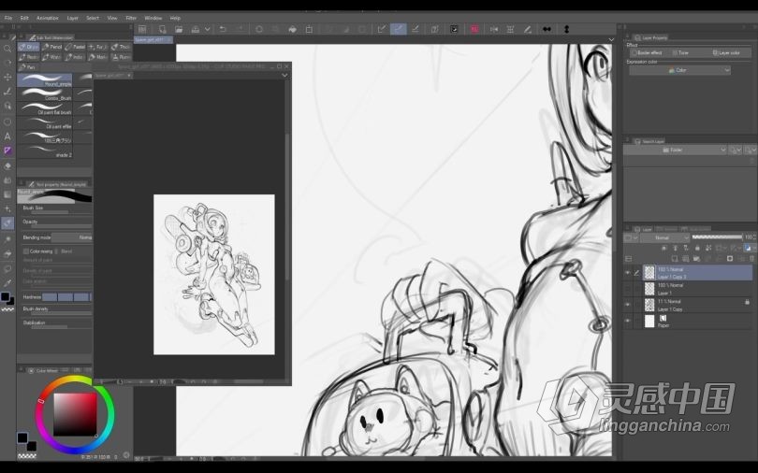Open the Search Layer Folder dropdown

coord(675,150)
